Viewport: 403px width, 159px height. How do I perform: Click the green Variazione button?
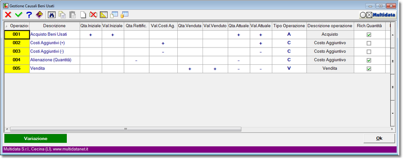click(x=35, y=138)
